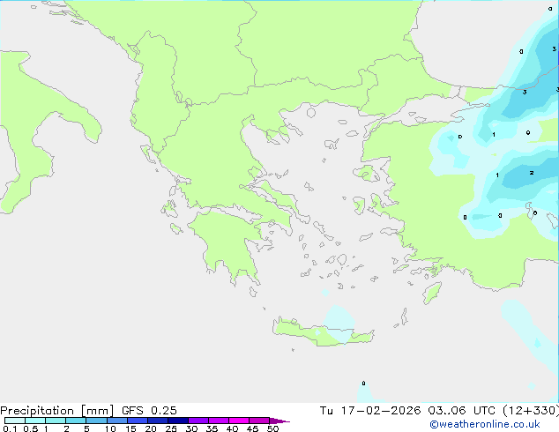Viewport: 559px width, 432px height.
Task: Click the "Tu 17-02-2026" date text
Action: (370, 411)
